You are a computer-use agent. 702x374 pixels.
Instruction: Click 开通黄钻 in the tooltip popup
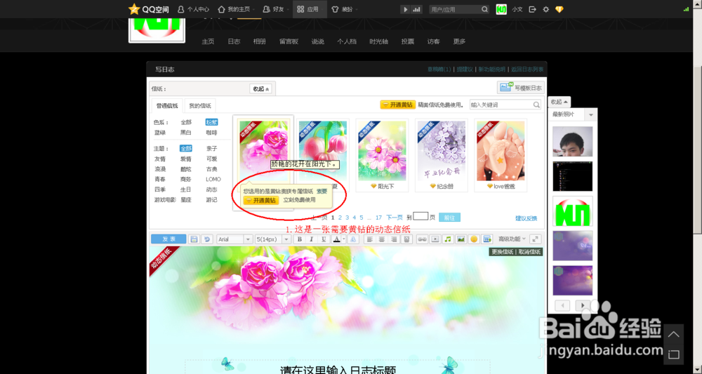tap(261, 201)
